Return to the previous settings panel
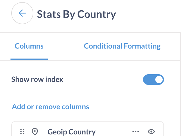 [x=22, y=13]
